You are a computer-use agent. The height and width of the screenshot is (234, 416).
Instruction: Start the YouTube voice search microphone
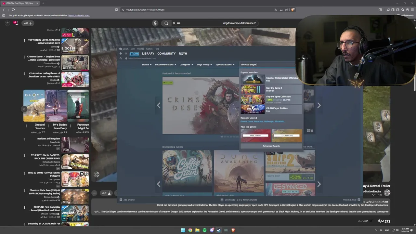tap(155, 23)
